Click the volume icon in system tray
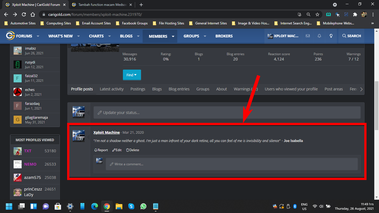 click(x=321, y=206)
